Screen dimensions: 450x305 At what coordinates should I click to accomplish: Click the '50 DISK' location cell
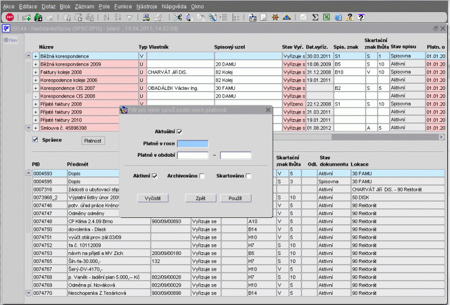tap(398, 198)
